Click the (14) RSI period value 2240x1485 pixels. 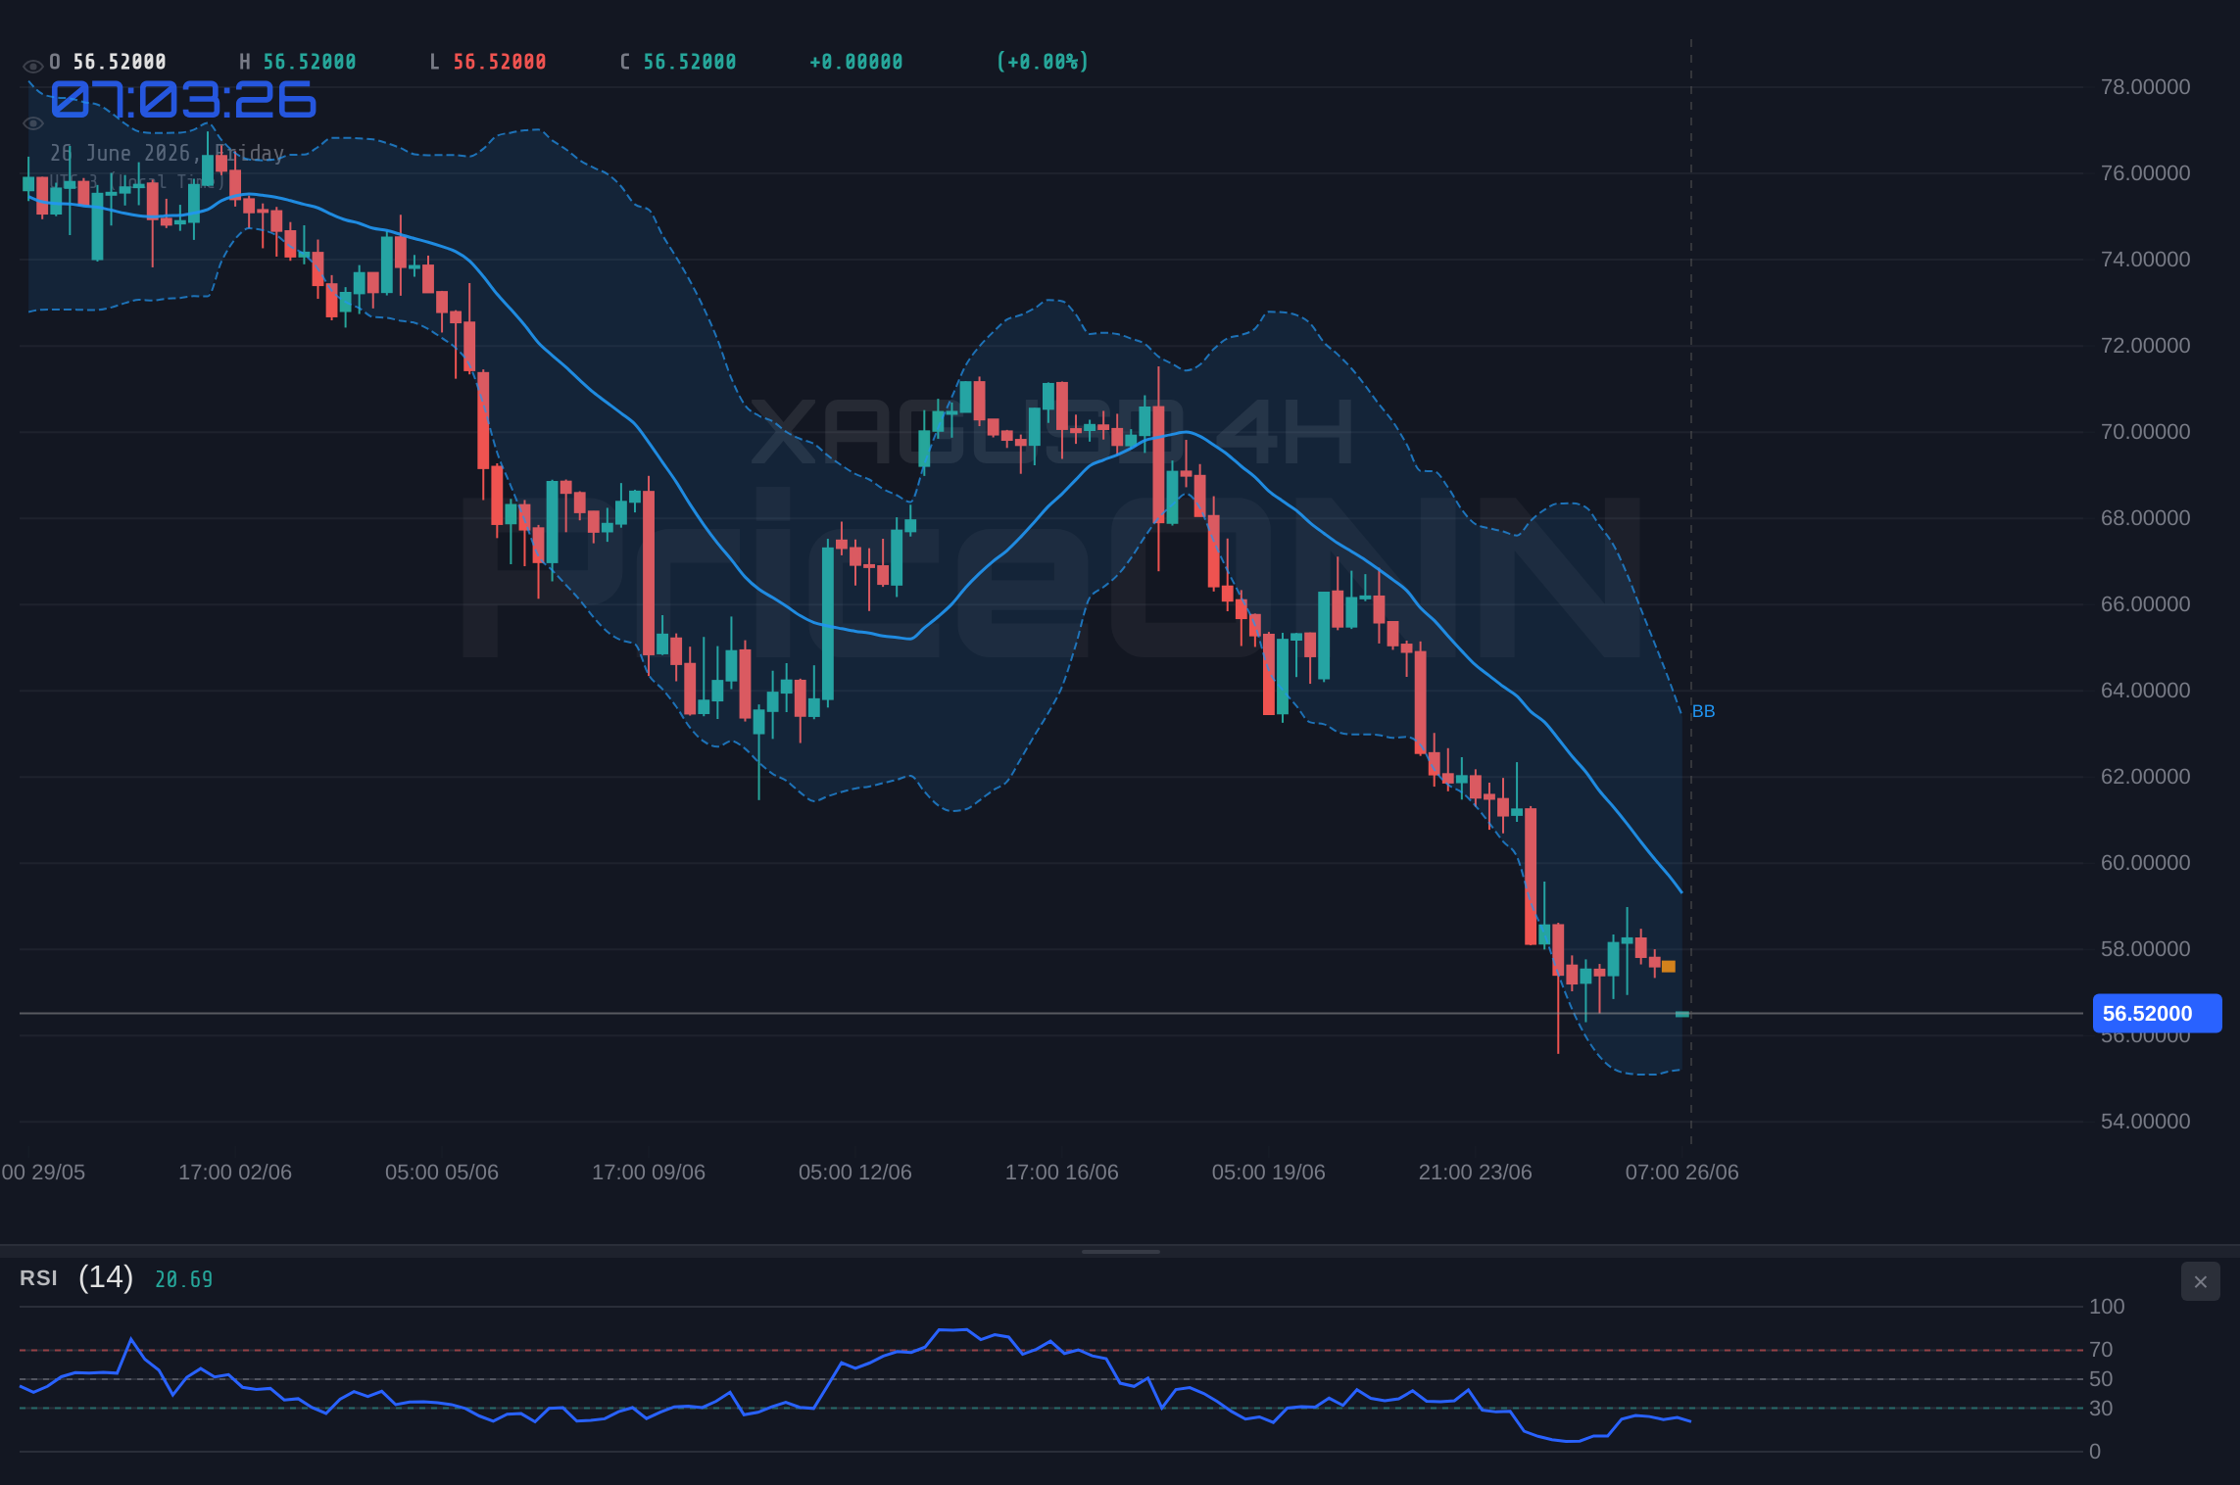(106, 1277)
